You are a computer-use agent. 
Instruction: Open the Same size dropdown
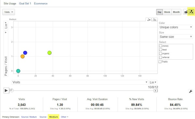point(176,37)
